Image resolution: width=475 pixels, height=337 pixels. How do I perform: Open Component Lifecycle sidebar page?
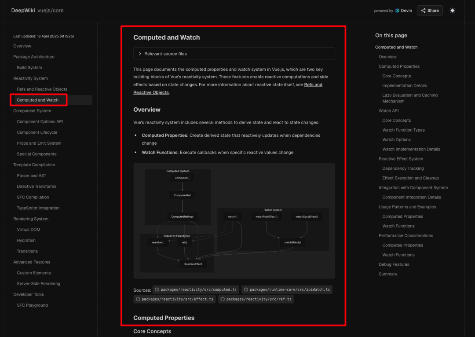[37, 132]
